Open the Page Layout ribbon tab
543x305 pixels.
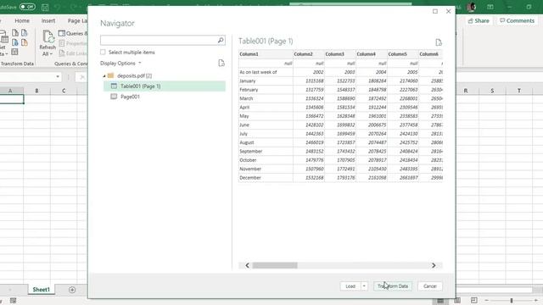coord(77,20)
